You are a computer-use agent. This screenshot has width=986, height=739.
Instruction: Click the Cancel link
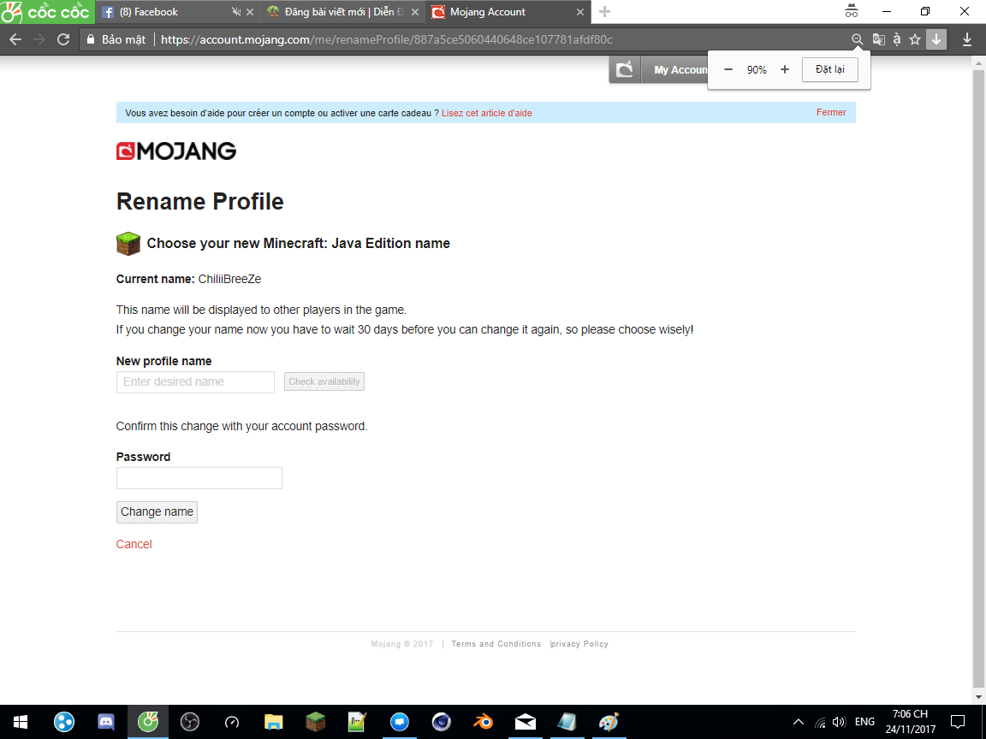click(x=134, y=544)
